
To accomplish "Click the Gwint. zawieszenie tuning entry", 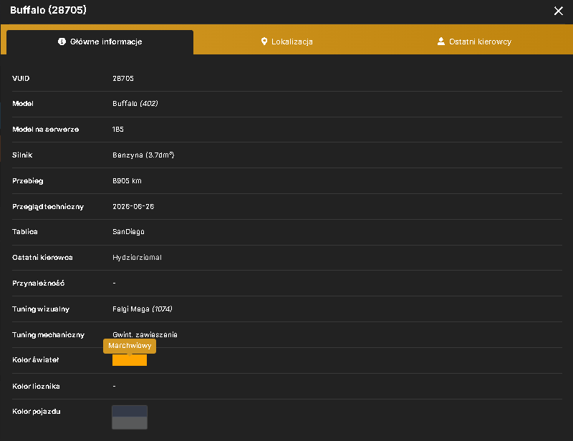I will [x=145, y=334].
